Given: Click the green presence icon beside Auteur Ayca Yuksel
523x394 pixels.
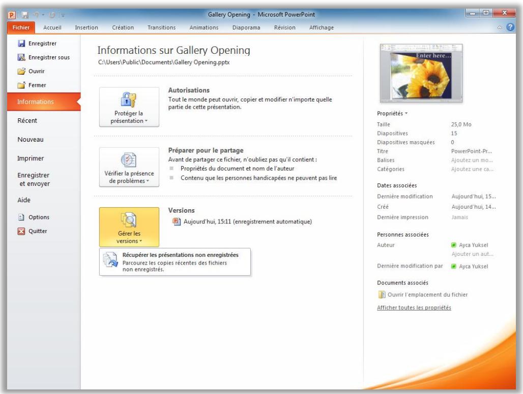Looking at the screenshot, I should (454, 245).
